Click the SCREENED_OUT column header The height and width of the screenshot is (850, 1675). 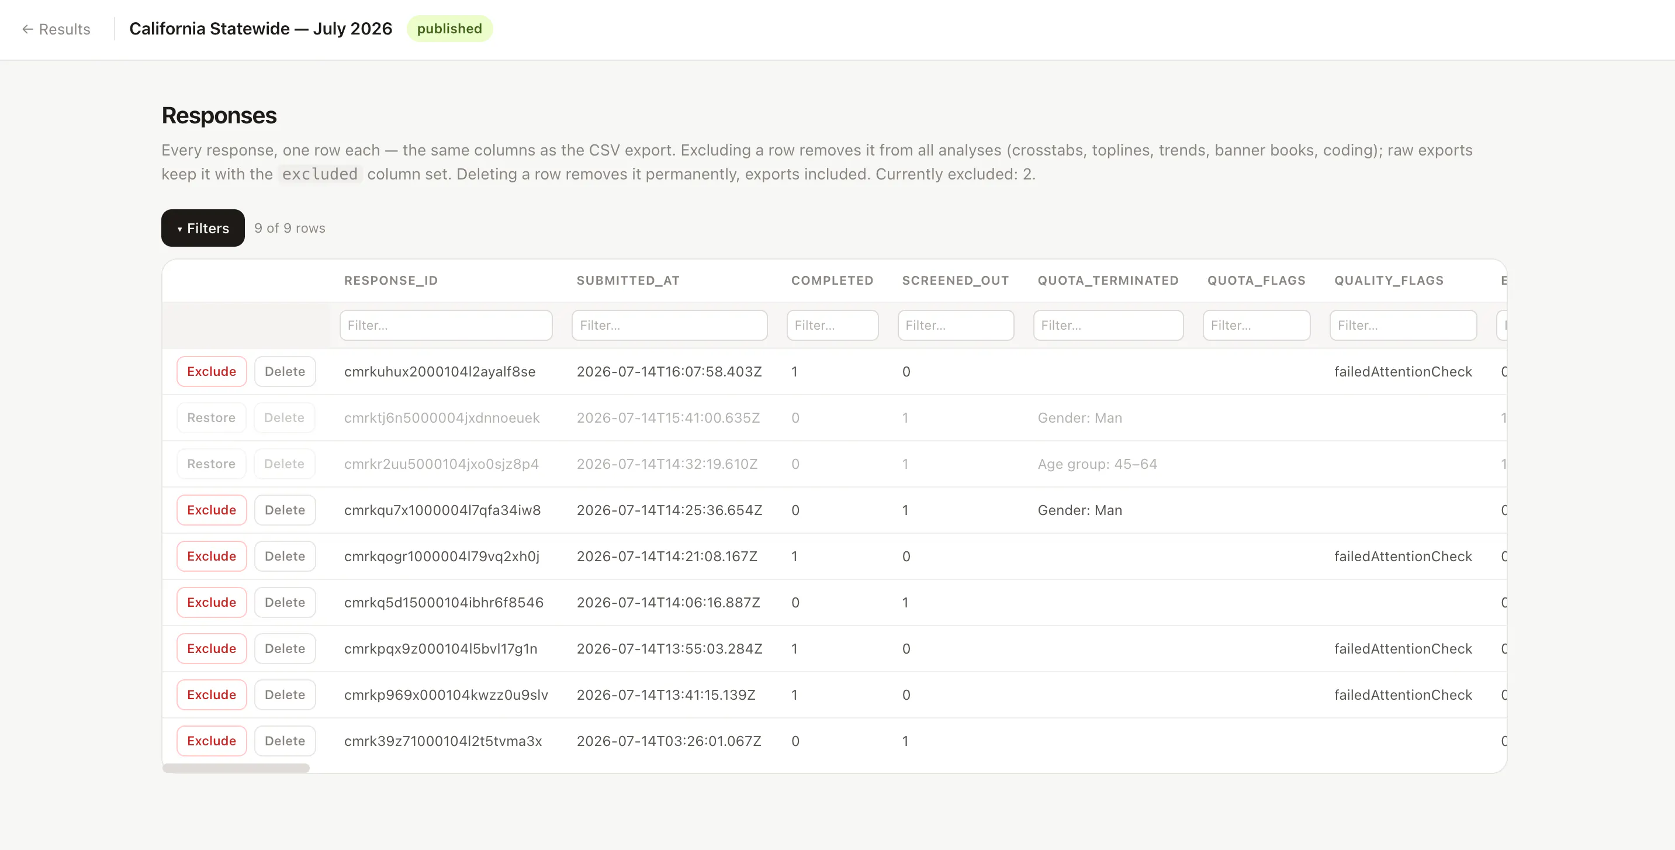coord(955,280)
